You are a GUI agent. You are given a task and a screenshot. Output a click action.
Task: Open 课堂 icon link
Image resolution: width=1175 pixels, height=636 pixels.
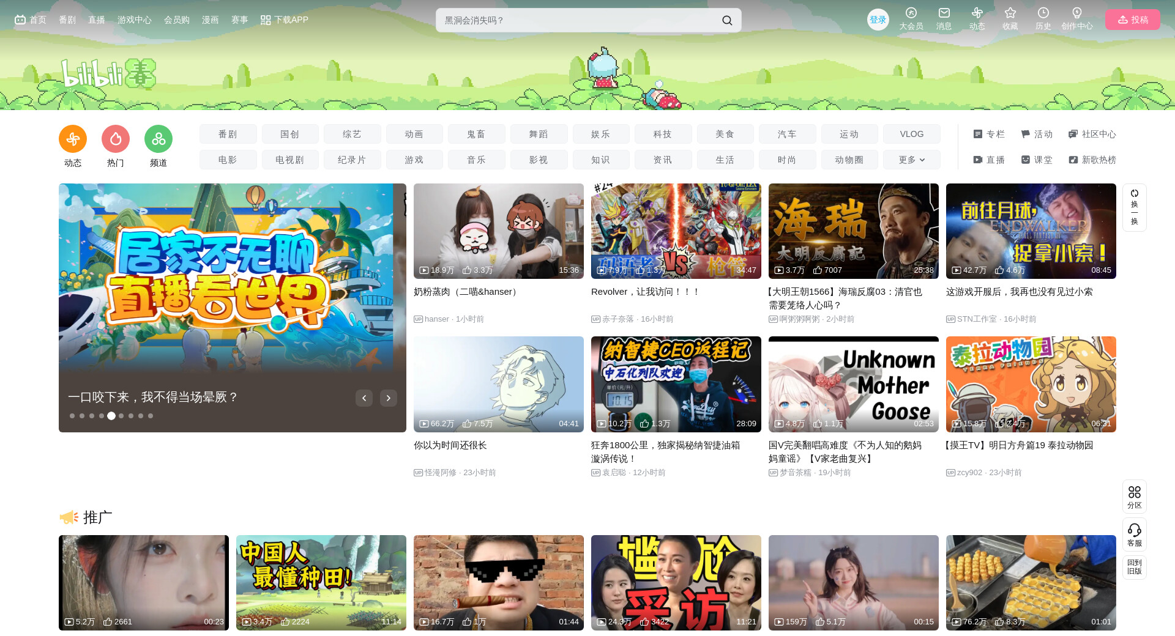(1037, 160)
